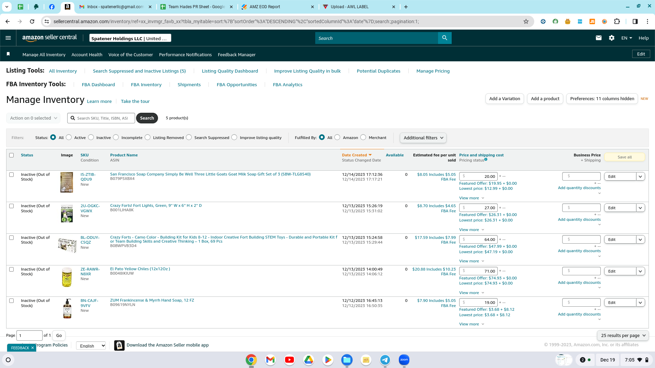655x368 pixels.
Task: Open the settings gear icon
Action: point(612,38)
